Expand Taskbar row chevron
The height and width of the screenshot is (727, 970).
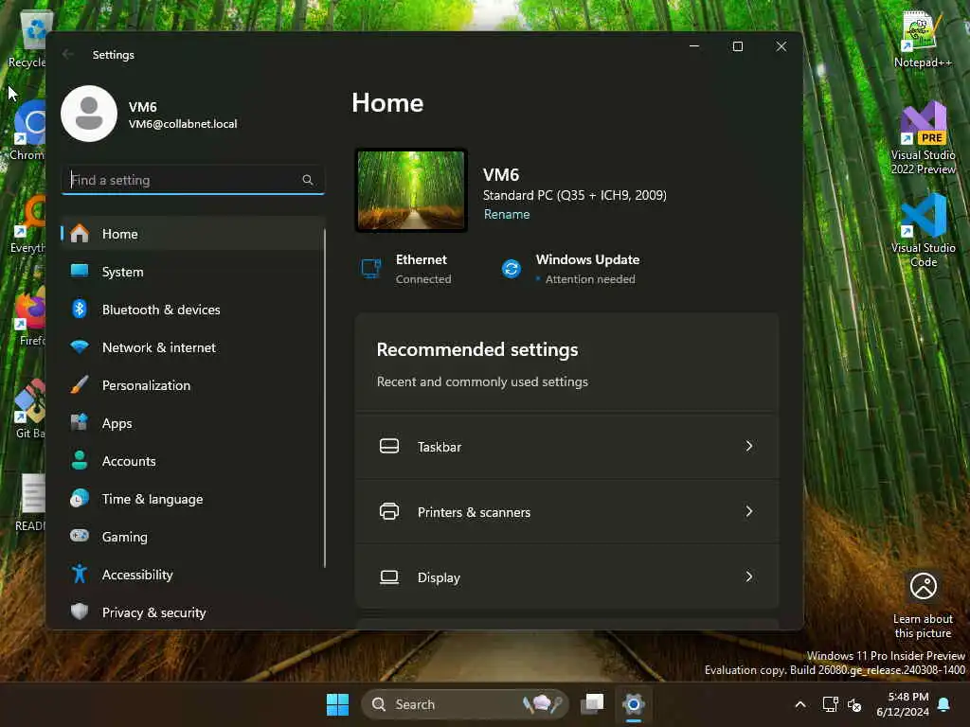(749, 446)
